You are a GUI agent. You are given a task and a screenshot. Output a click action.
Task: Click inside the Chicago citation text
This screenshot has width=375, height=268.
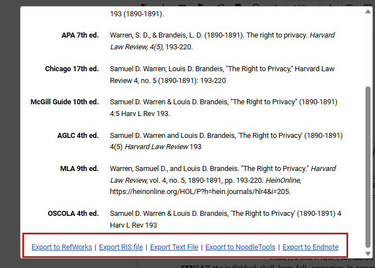tap(222, 75)
